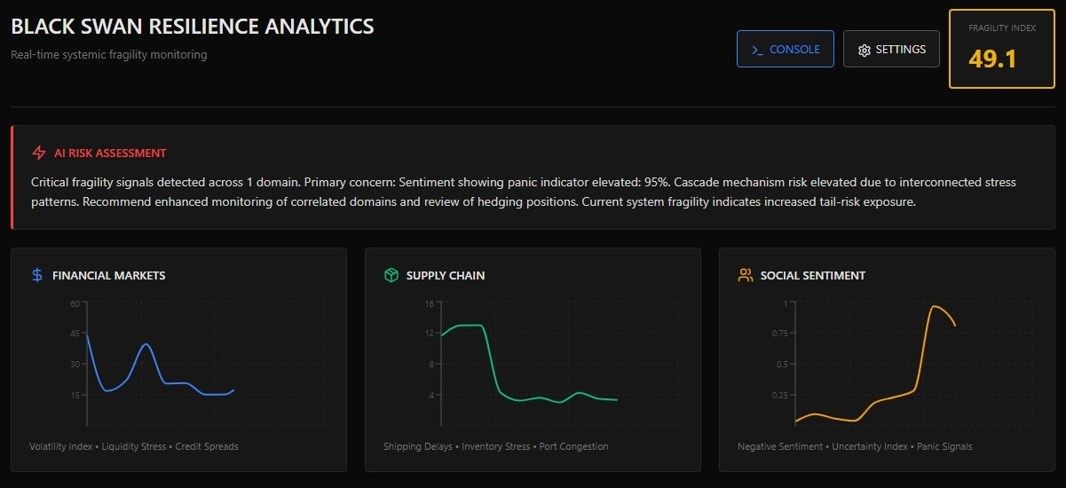
Task: Select the Financial Markets panel heading
Action: tap(108, 275)
